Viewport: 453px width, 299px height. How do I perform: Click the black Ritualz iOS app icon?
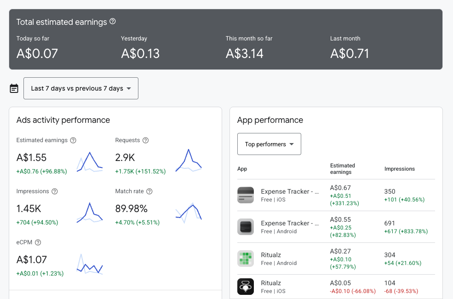(x=246, y=286)
